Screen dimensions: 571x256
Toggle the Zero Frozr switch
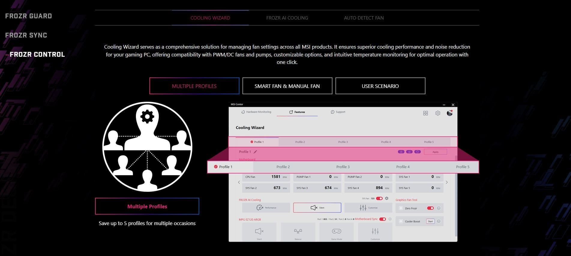click(430, 208)
